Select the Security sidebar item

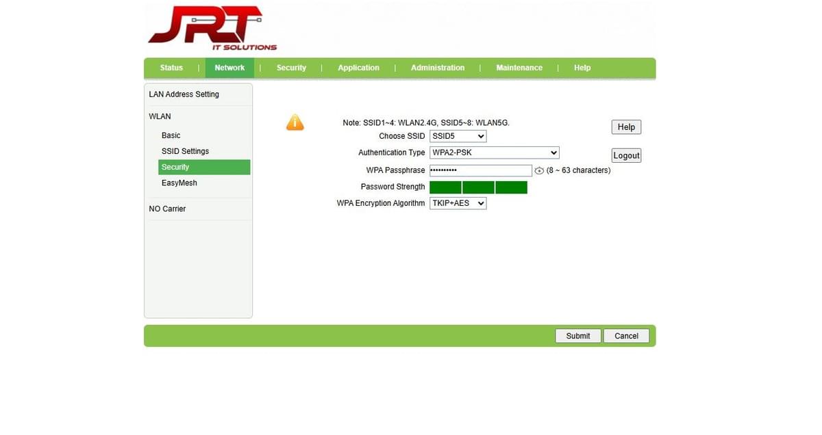[x=204, y=167]
